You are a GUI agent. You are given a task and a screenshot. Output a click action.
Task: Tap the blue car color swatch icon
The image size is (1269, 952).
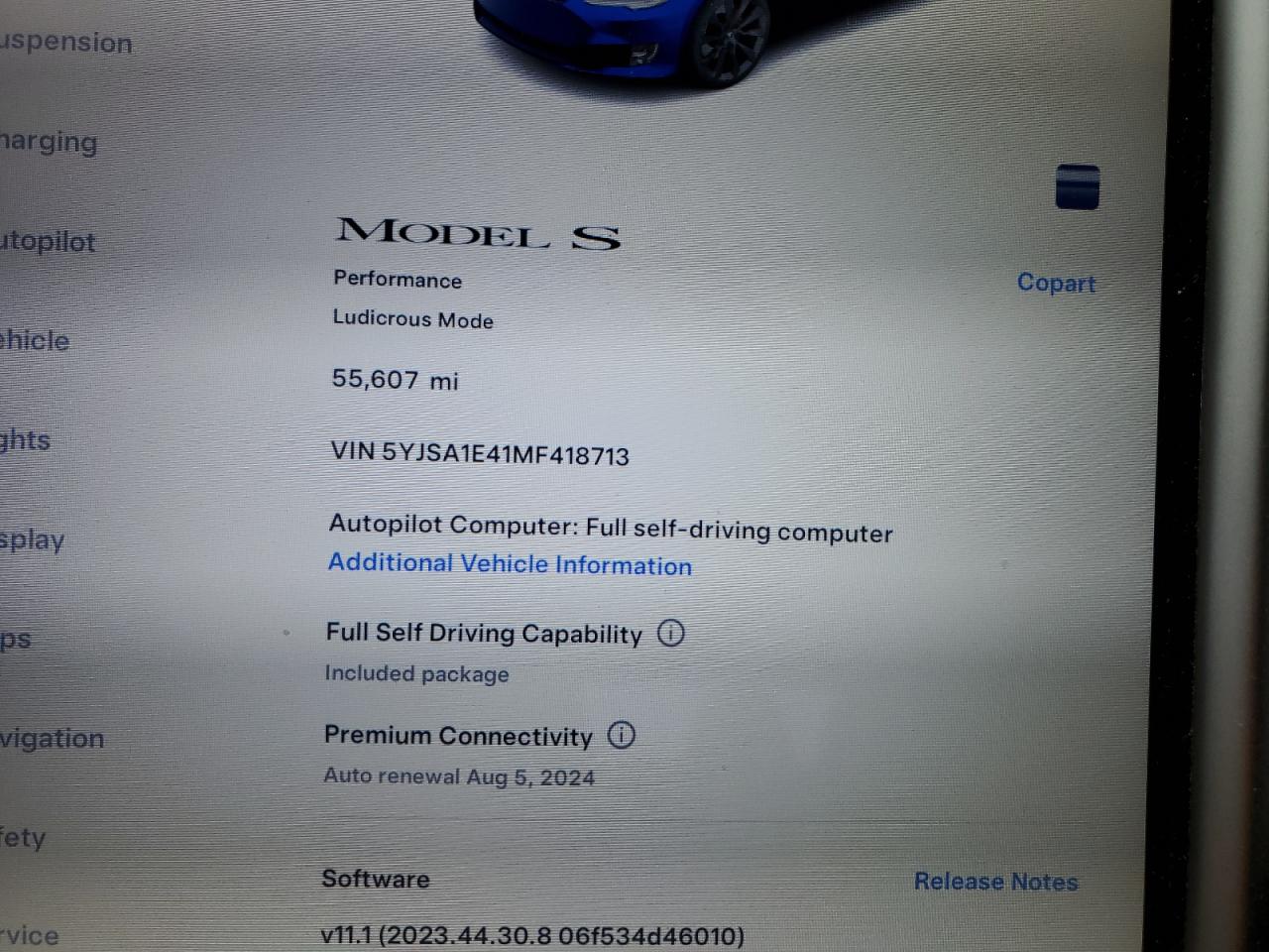click(1077, 186)
